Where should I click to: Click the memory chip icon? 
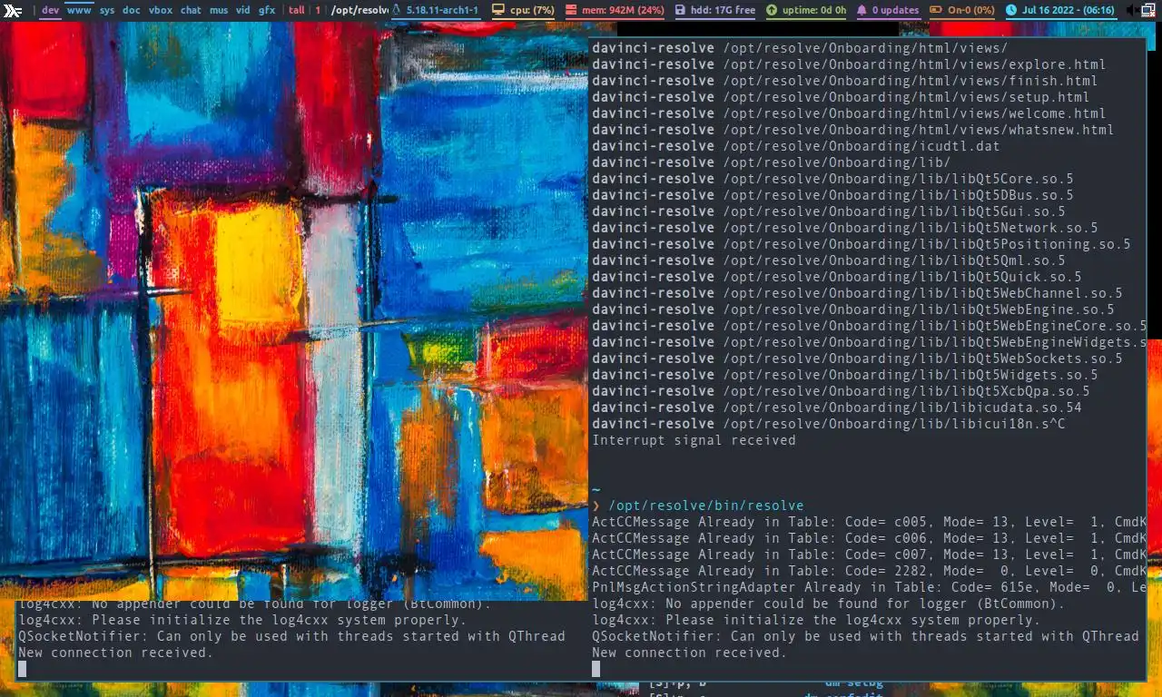click(x=572, y=11)
